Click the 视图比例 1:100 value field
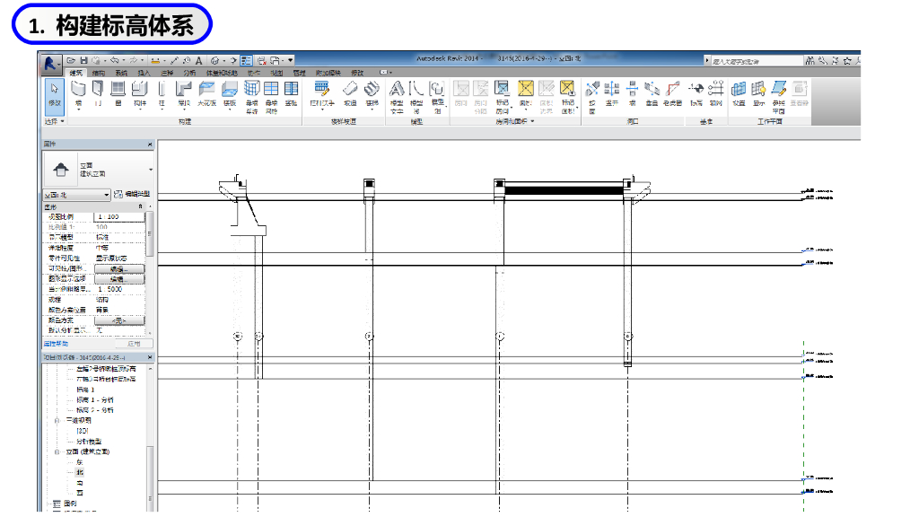Image resolution: width=919 pixels, height=517 pixels. pyautogui.click(x=119, y=217)
